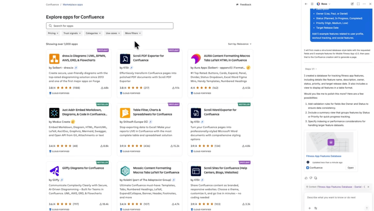Click the Gliffy Diagrams app icon
374x211 pixels.
(x=54, y=171)
